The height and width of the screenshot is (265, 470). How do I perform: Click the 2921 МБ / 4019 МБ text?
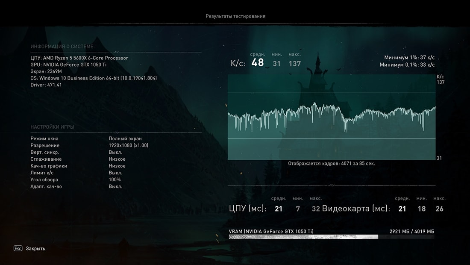tap(412, 231)
